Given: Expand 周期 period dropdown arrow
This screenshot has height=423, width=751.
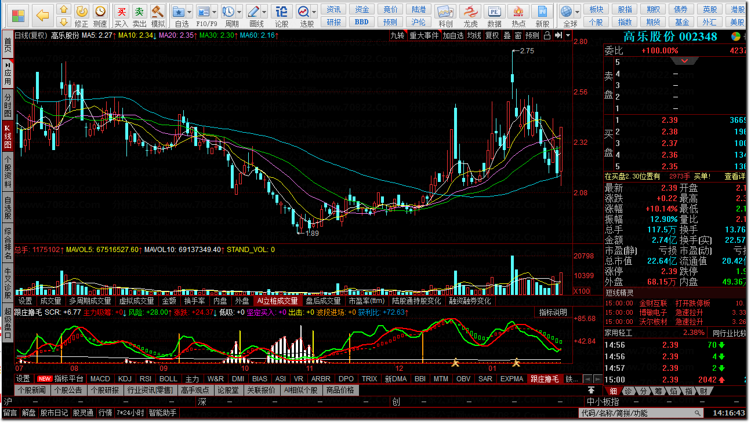Looking at the screenshot, I should coord(240,12).
